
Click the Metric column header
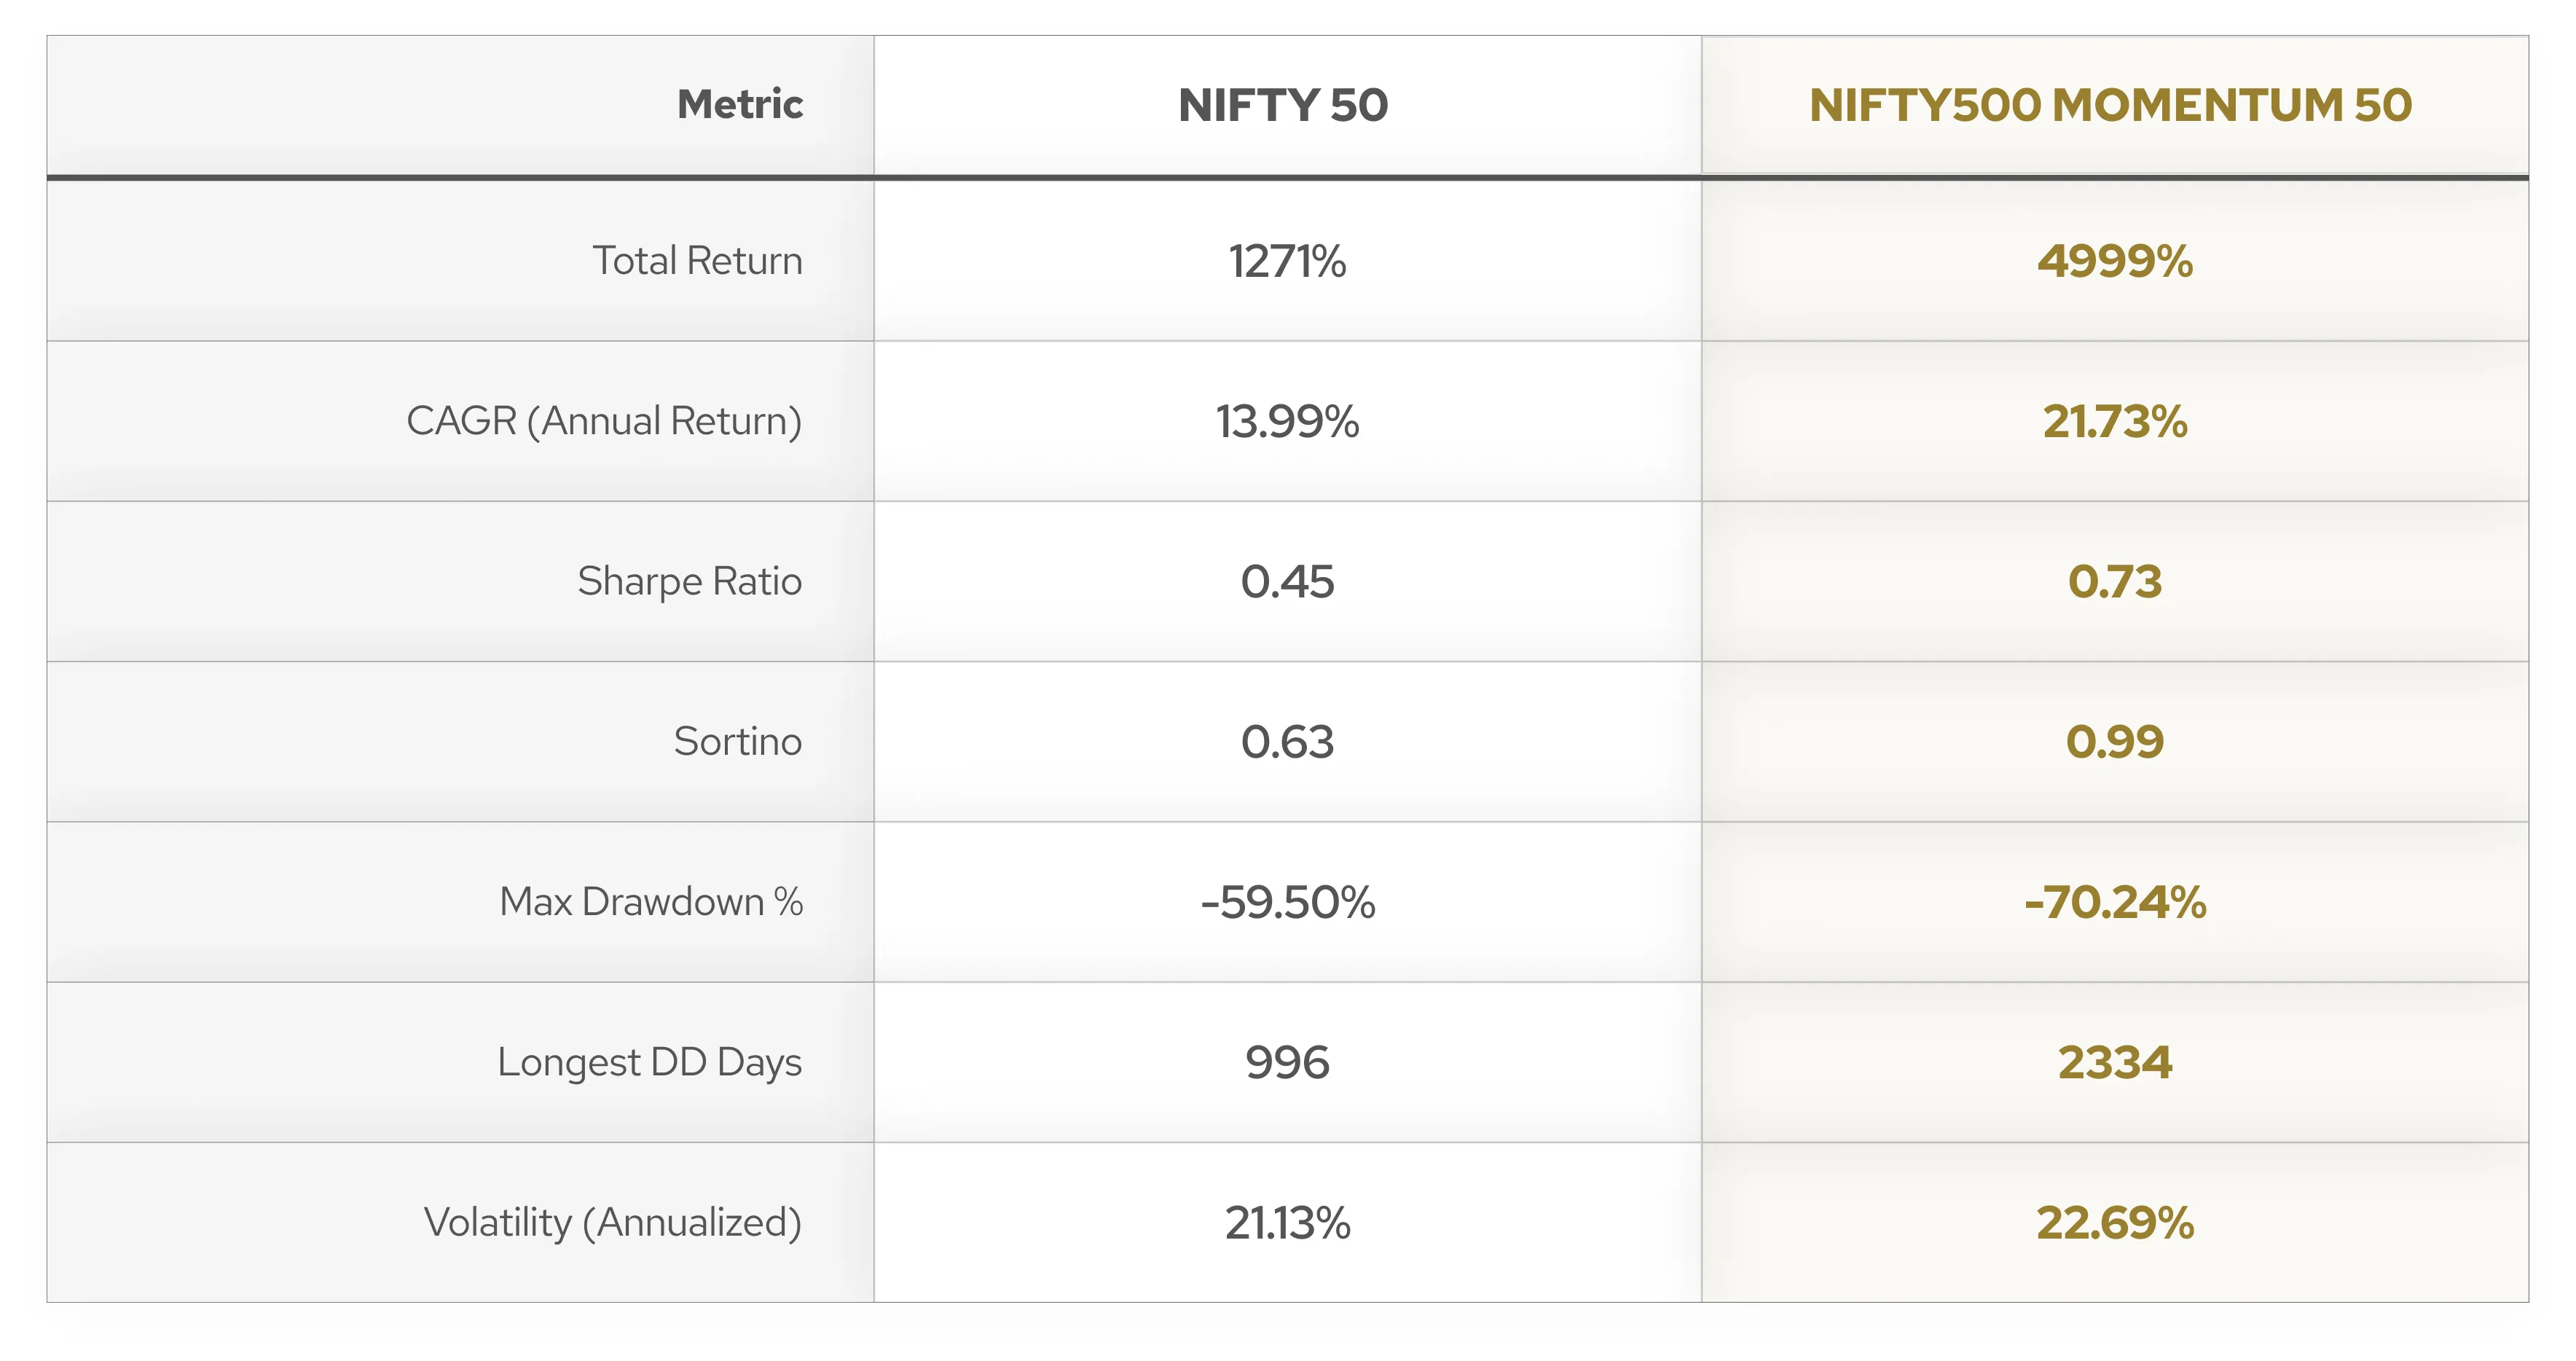[x=739, y=104]
